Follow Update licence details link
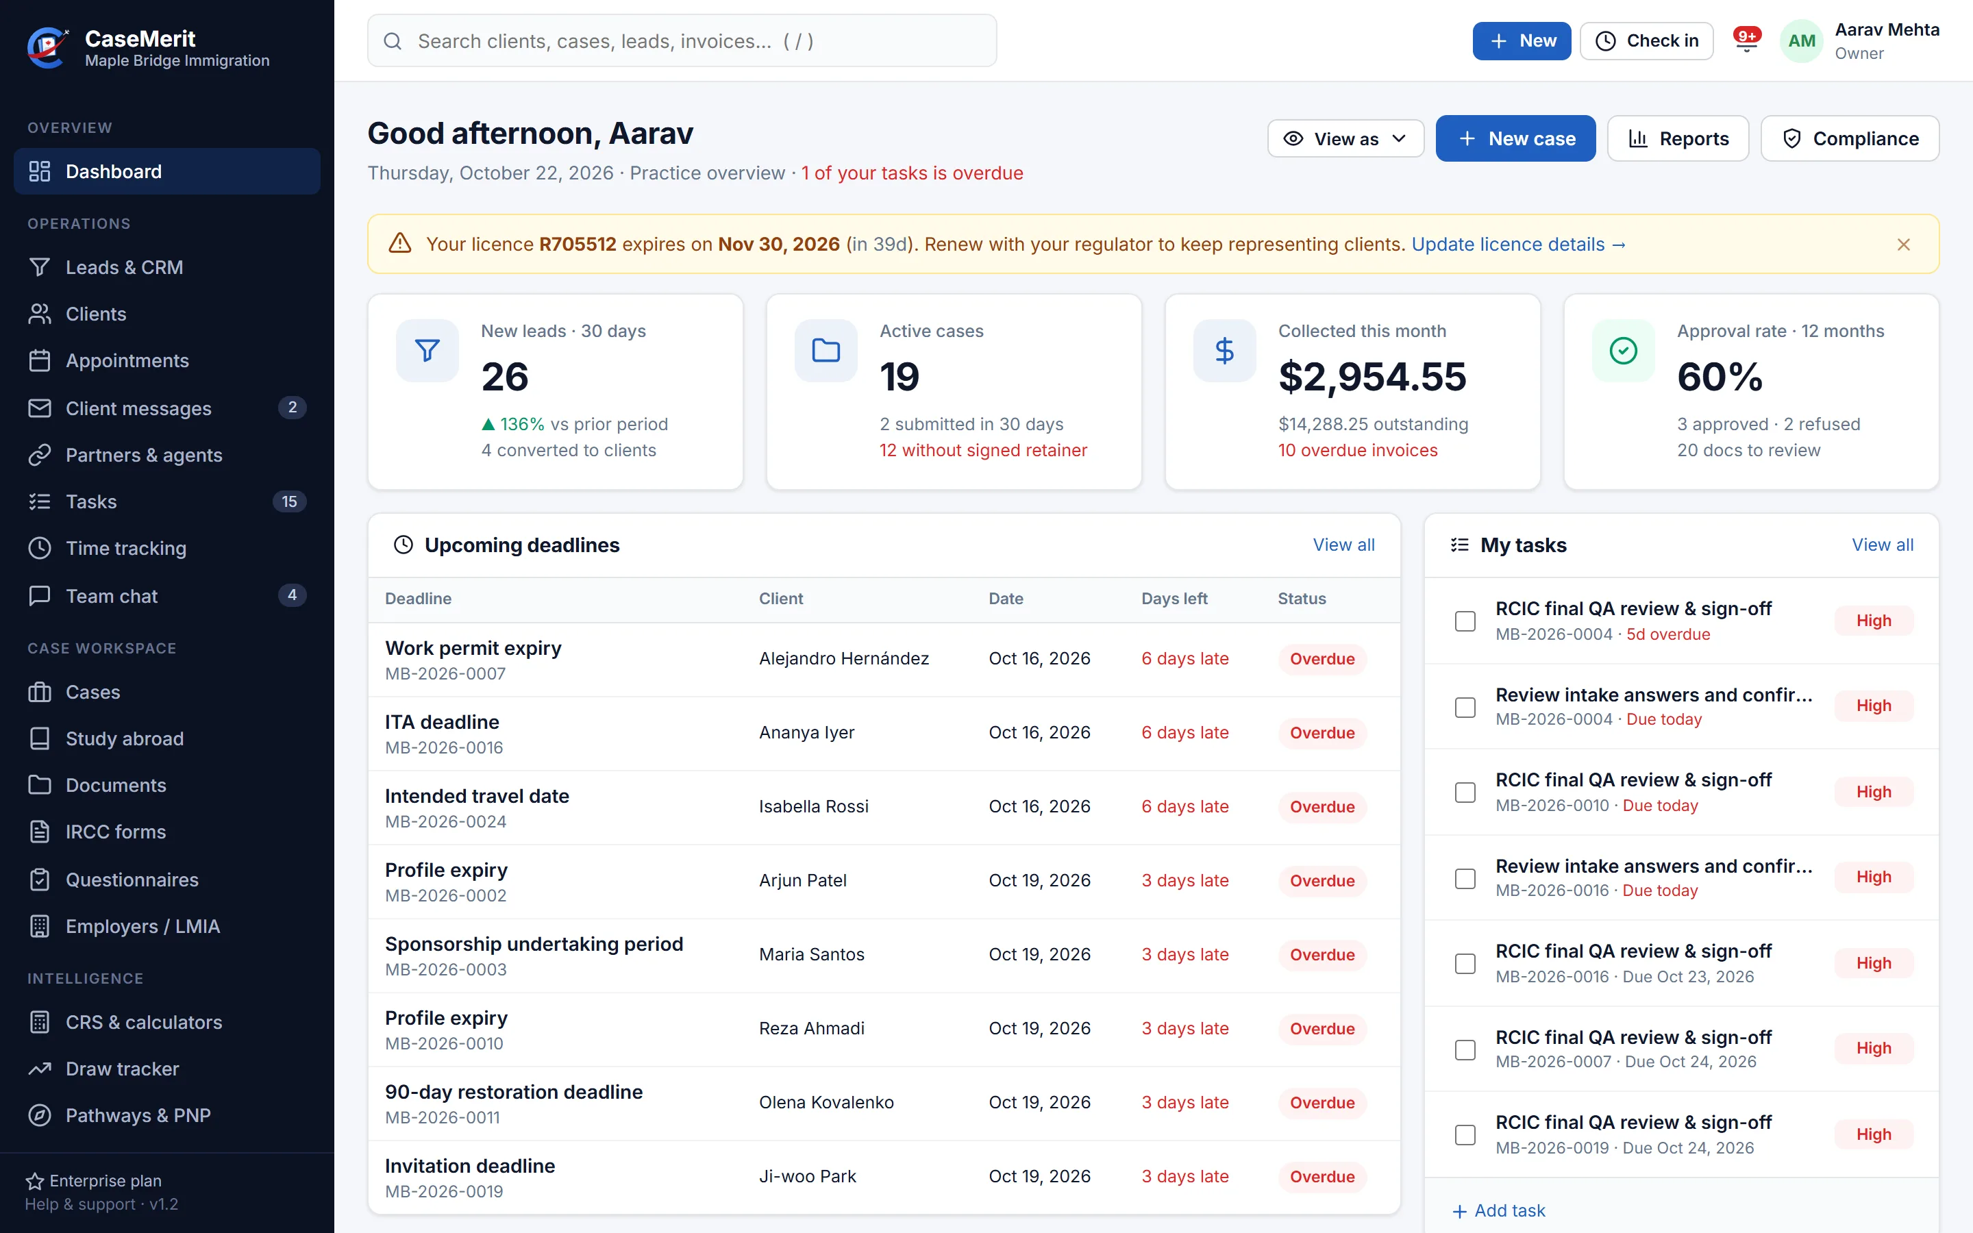This screenshot has width=1973, height=1233. (1519, 245)
